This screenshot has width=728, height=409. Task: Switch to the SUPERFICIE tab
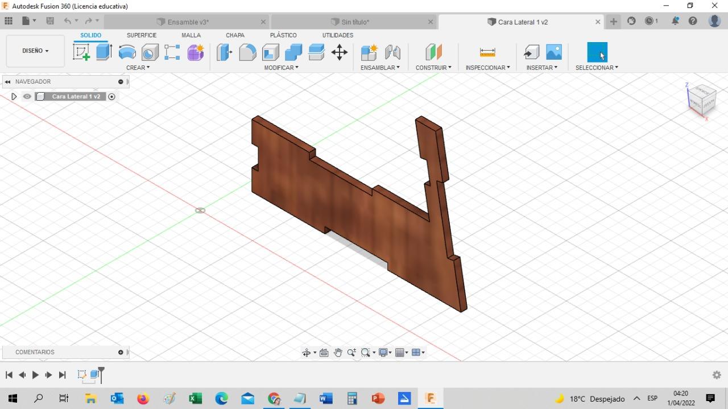pos(142,35)
